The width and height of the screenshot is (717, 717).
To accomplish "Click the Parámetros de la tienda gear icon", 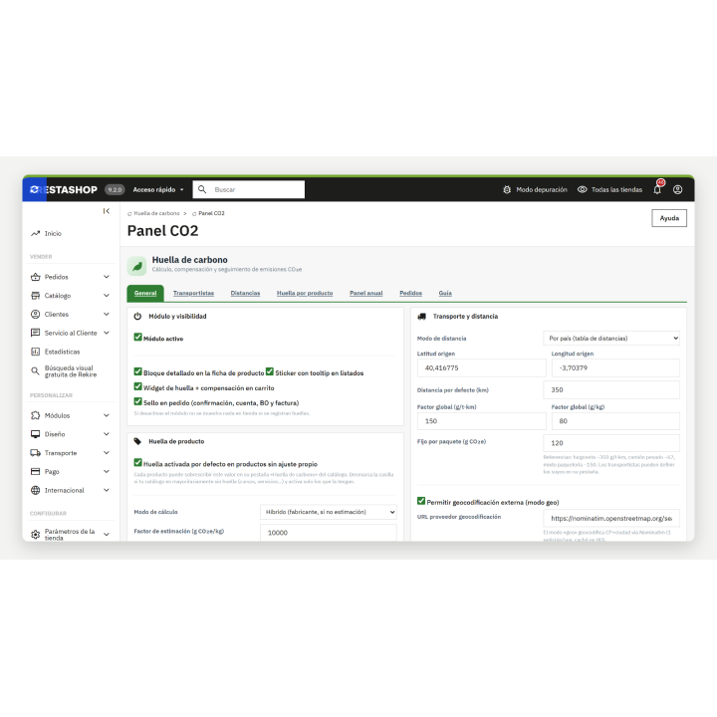I will point(35,534).
